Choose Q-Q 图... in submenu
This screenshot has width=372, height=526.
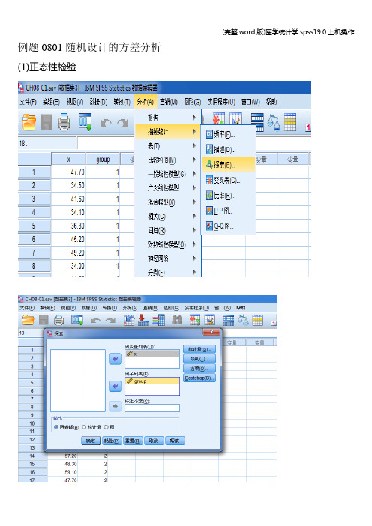coord(228,226)
